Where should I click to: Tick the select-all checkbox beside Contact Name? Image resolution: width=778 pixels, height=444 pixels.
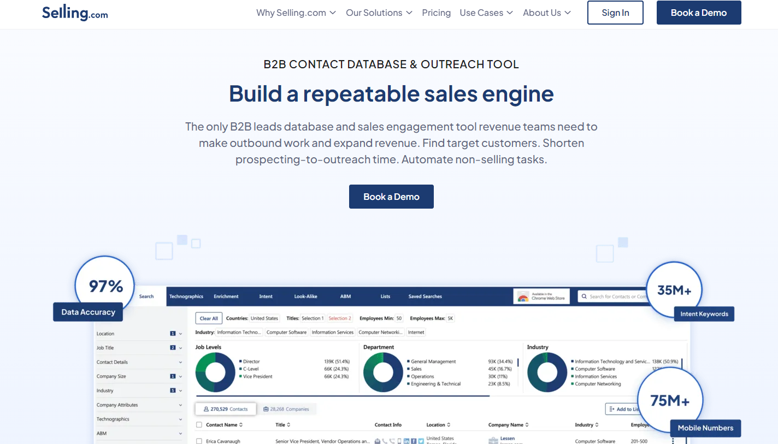pos(199,425)
